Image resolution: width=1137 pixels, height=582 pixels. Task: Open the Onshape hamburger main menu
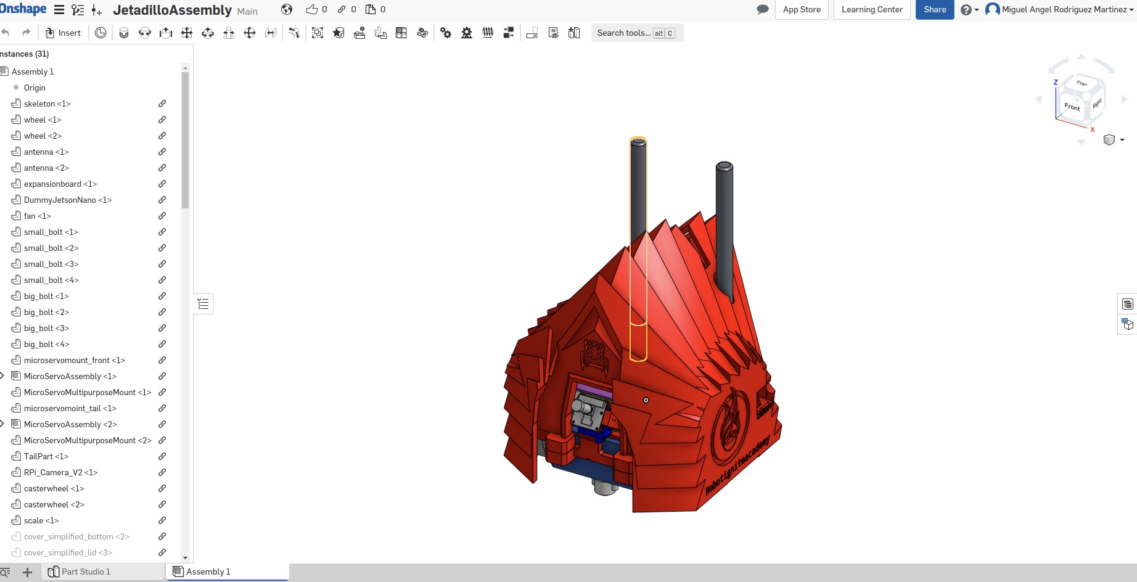pyautogui.click(x=59, y=10)
